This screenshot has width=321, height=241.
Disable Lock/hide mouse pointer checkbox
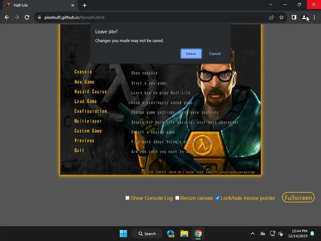[x=218, y=198]
